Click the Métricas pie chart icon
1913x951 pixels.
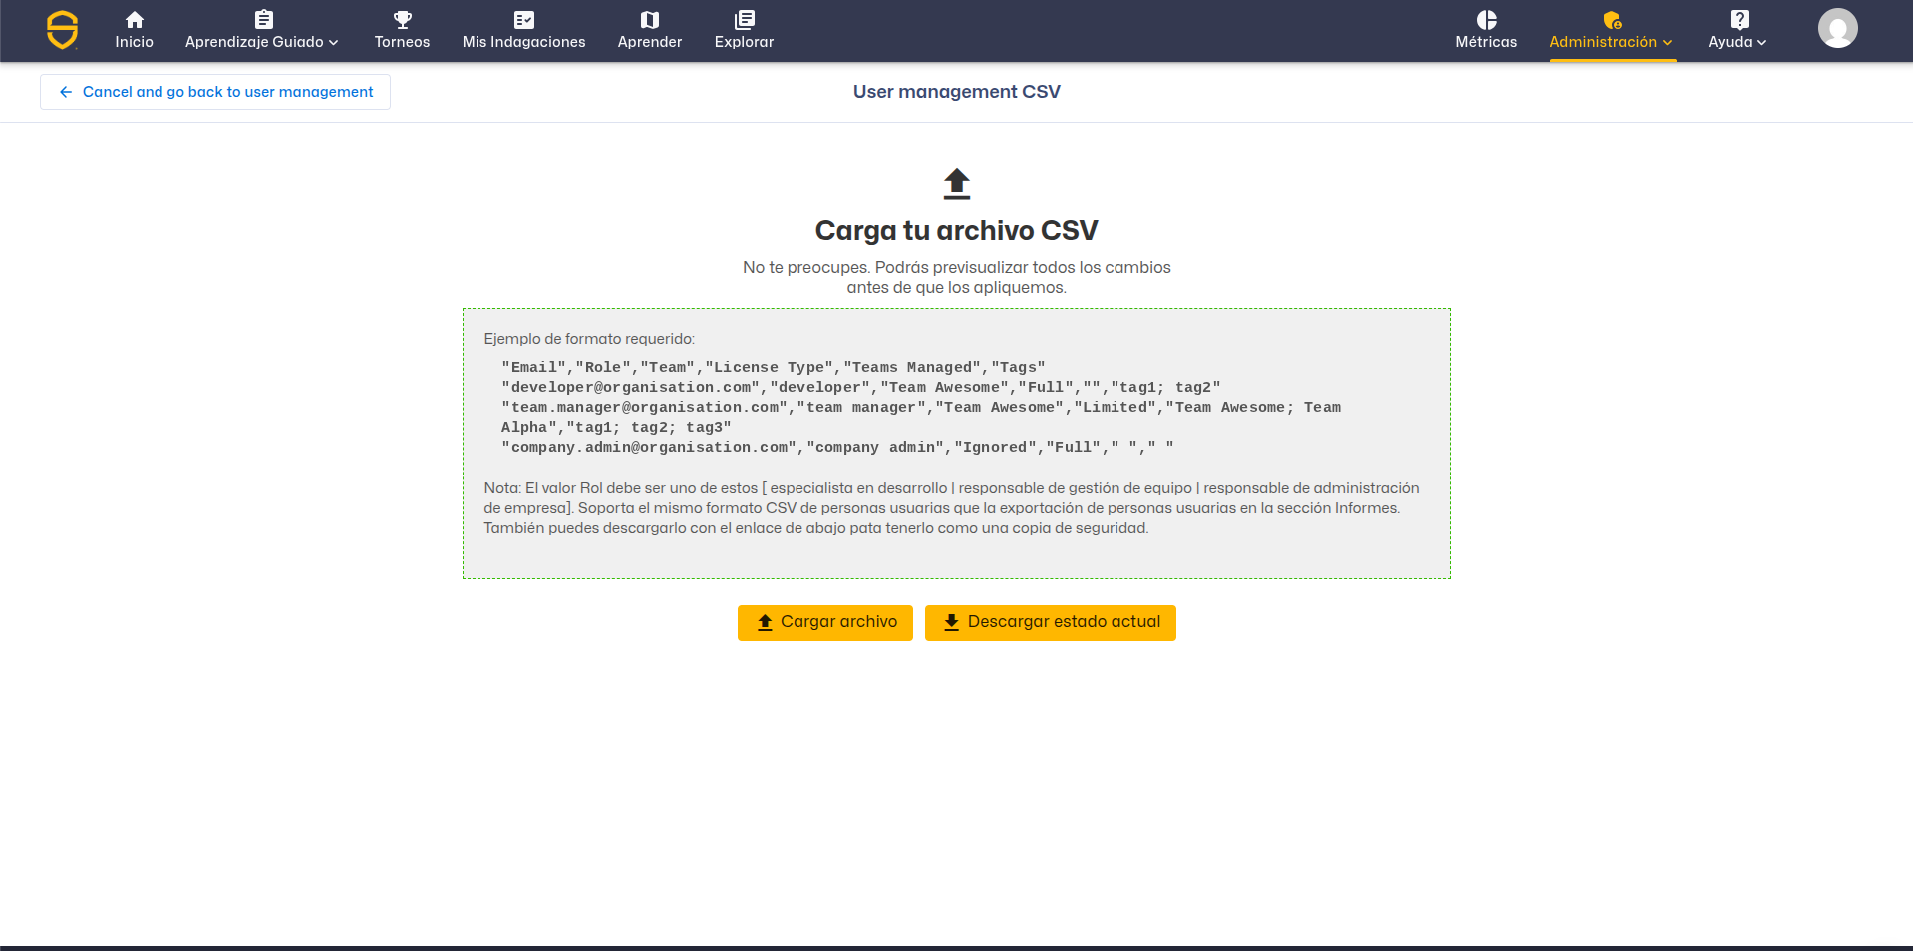coord(1486,19)
